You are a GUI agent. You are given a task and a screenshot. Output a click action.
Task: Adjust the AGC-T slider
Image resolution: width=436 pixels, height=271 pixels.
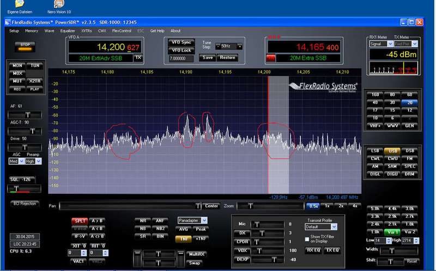click(x=25, y=131)
